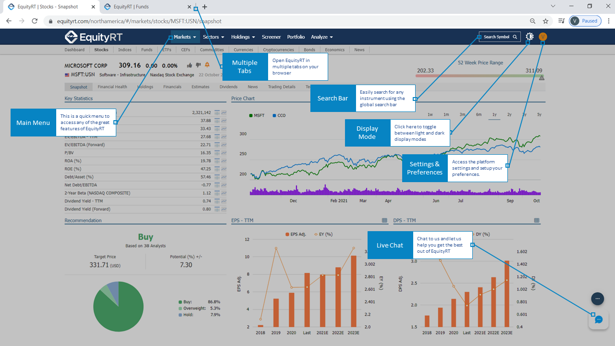The image size is (615, 346).
Task: Open the chart icon in the EV/EBITDA (Forward) row
Action: [x=224, y=145]
